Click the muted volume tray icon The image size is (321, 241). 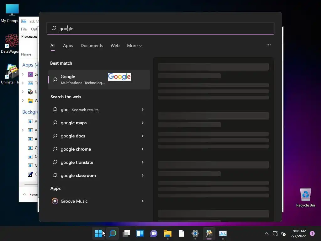pyautogui.click(x=283, y=233)
